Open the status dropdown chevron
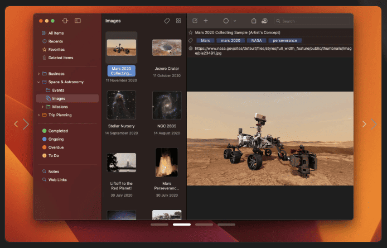The image size is (387, 248). [235, 21]
